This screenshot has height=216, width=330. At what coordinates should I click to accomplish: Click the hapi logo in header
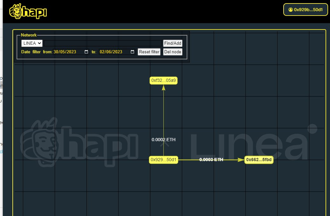click(28, 11)
